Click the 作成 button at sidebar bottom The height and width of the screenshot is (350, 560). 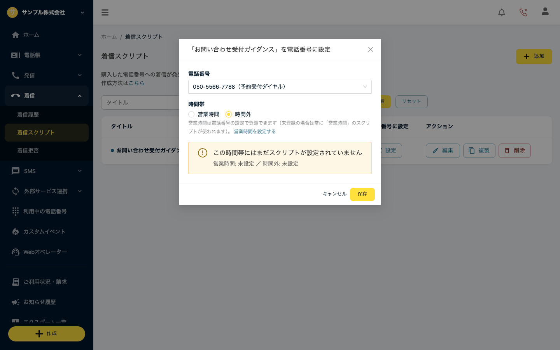pos(47,334)
